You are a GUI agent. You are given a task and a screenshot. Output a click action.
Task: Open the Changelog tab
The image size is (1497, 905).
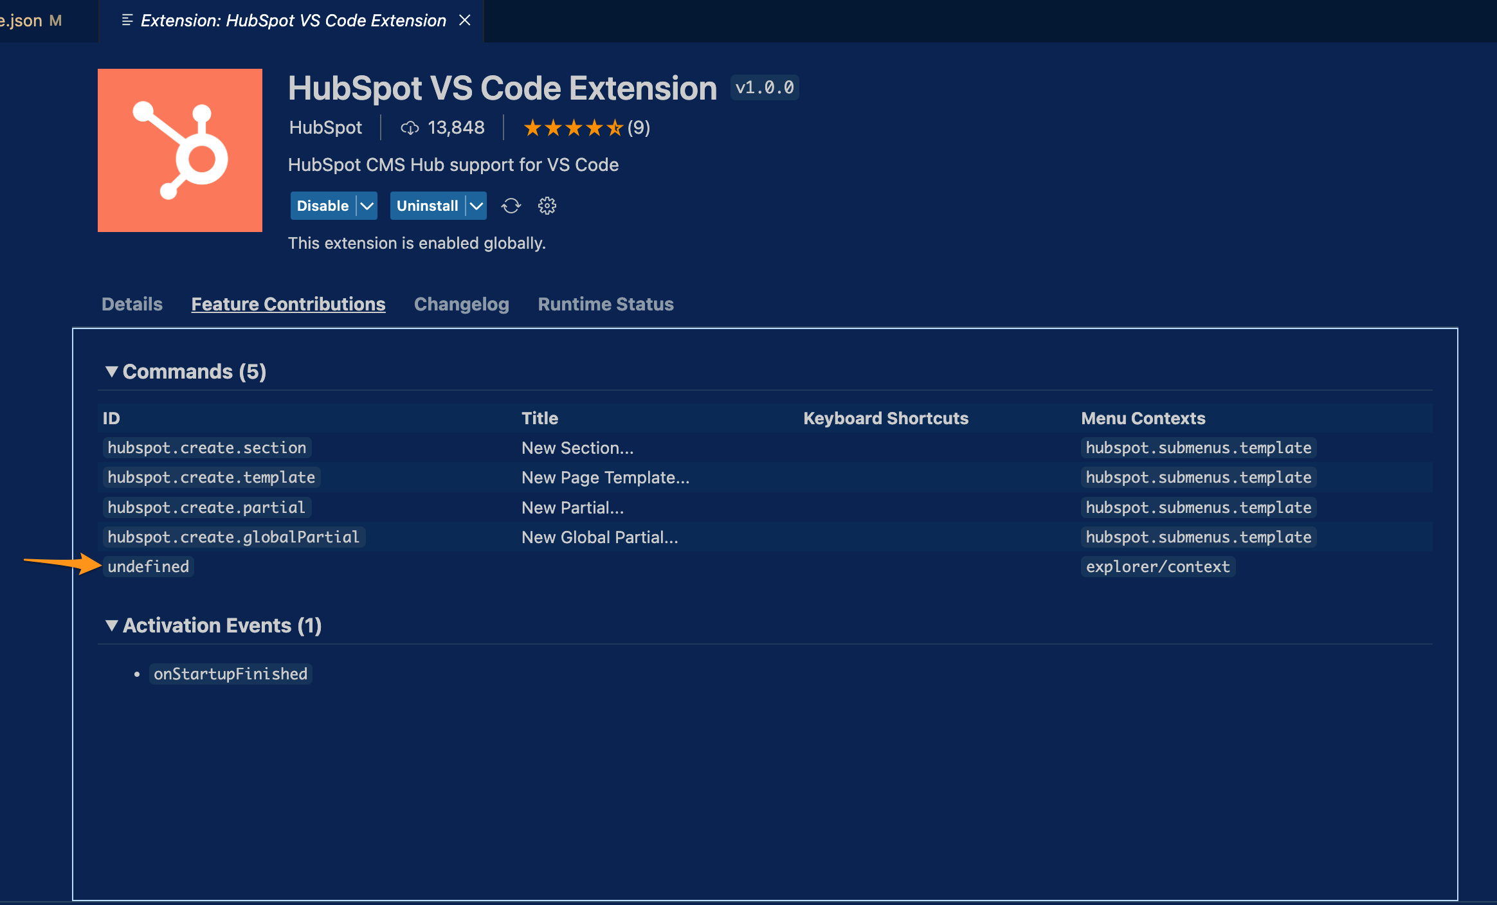click(x=461, y=304)
